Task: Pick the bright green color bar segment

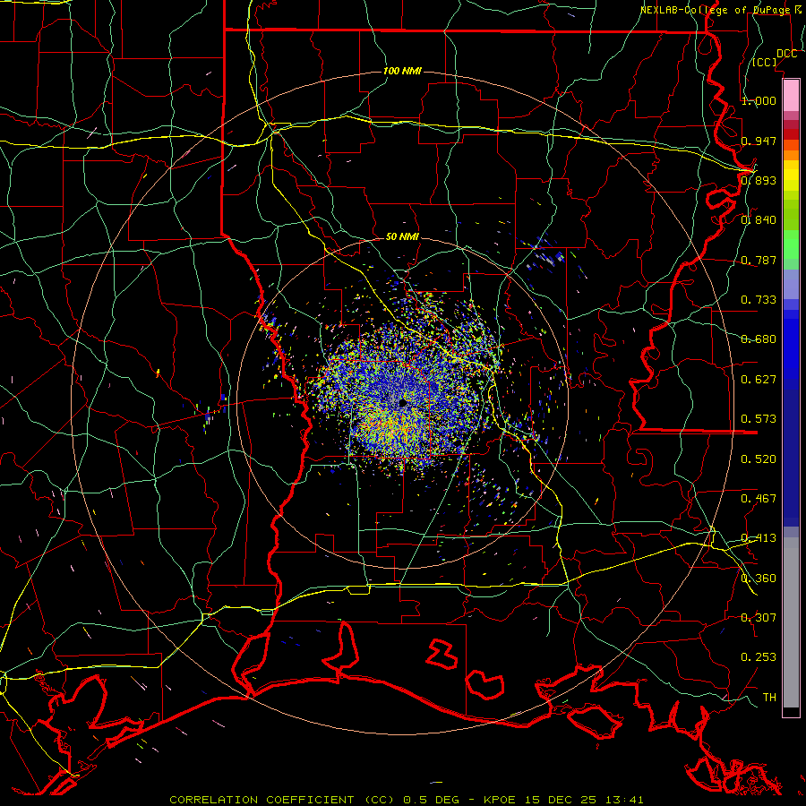Action: pyautogui.click(x=791, y=244)
